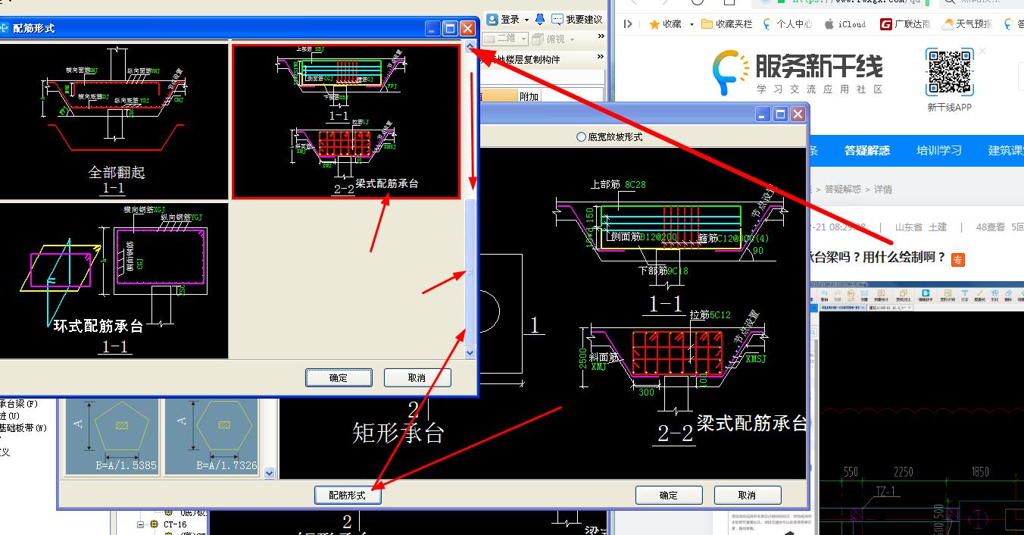Click the 收藏 star icon in browser

click(x=654, y=24)
